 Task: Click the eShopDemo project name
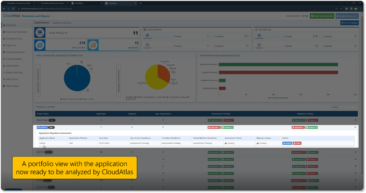pos(42,127)
